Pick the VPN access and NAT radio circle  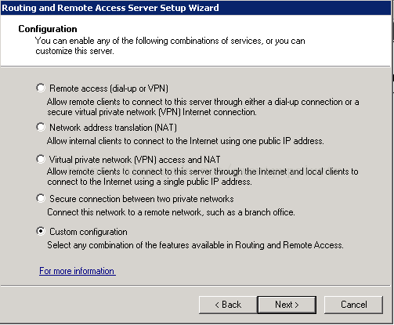coord(41,159)
